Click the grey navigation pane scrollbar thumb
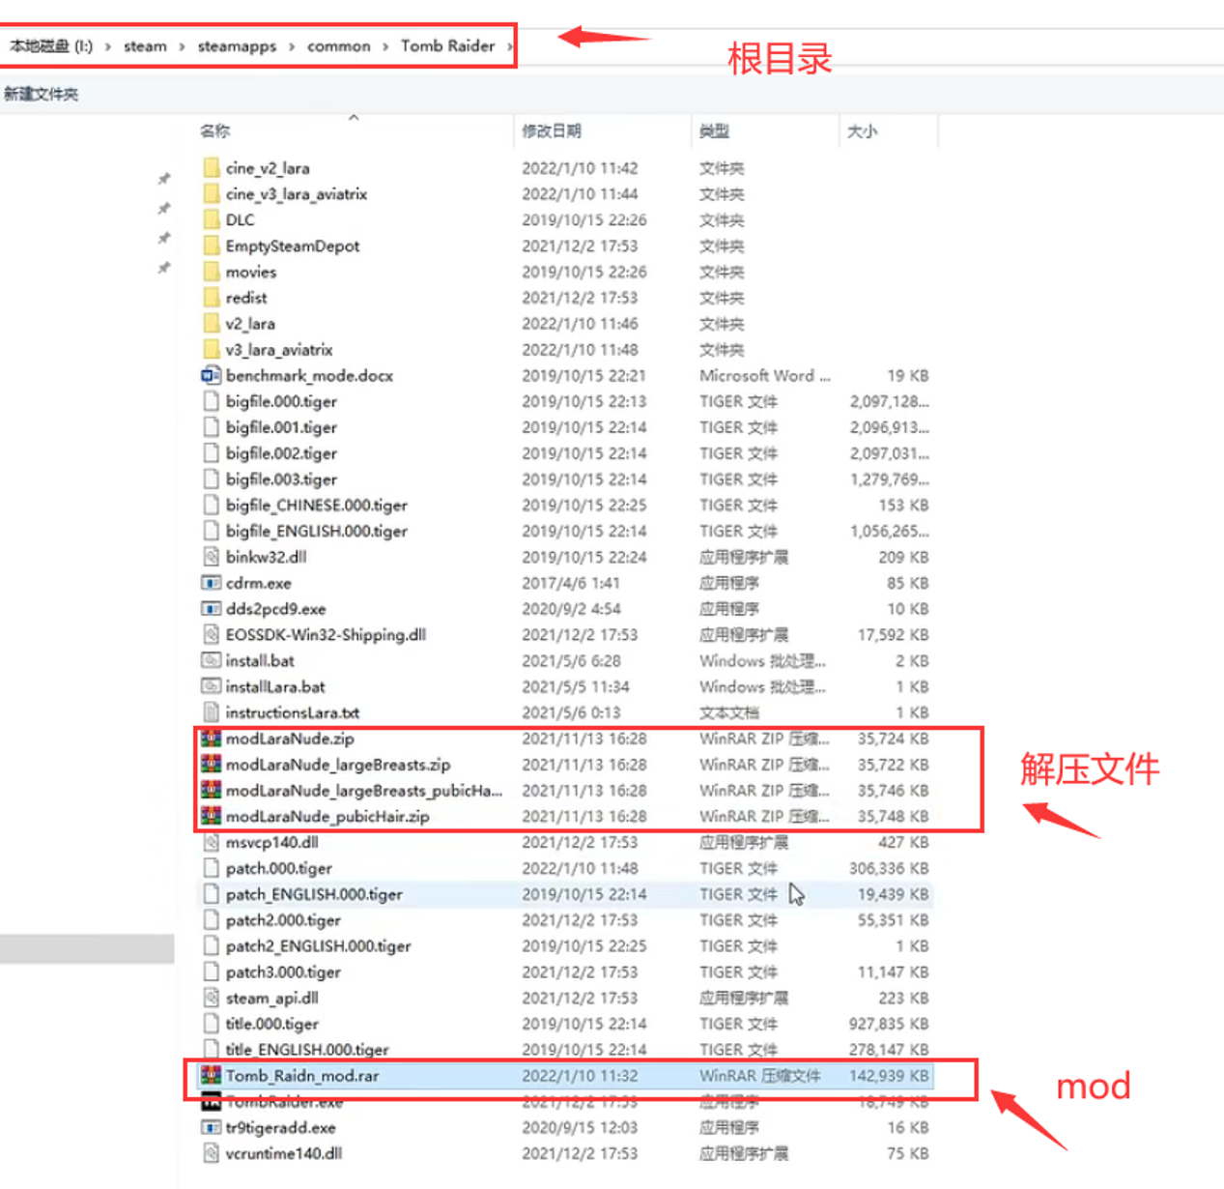Screen dimensions: 1224x1189 (87, 948)
